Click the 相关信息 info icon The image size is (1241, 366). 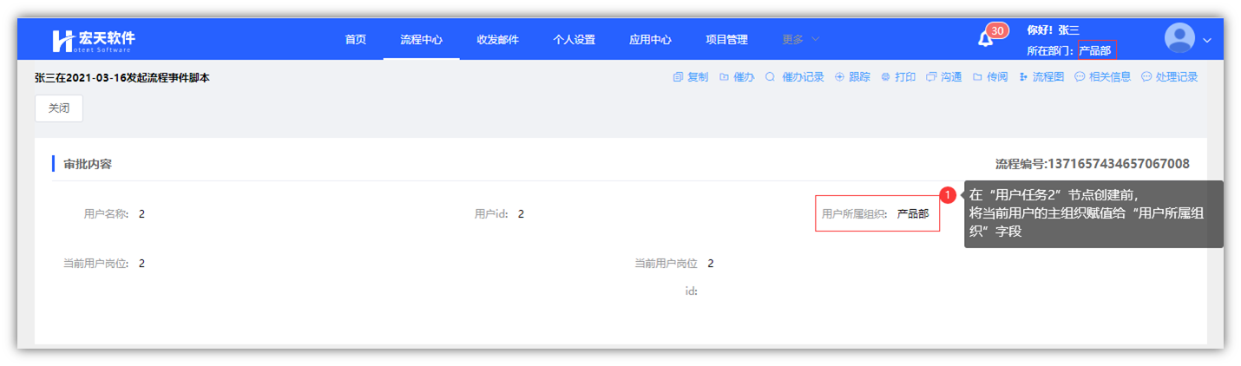(x=1080, y=77)
